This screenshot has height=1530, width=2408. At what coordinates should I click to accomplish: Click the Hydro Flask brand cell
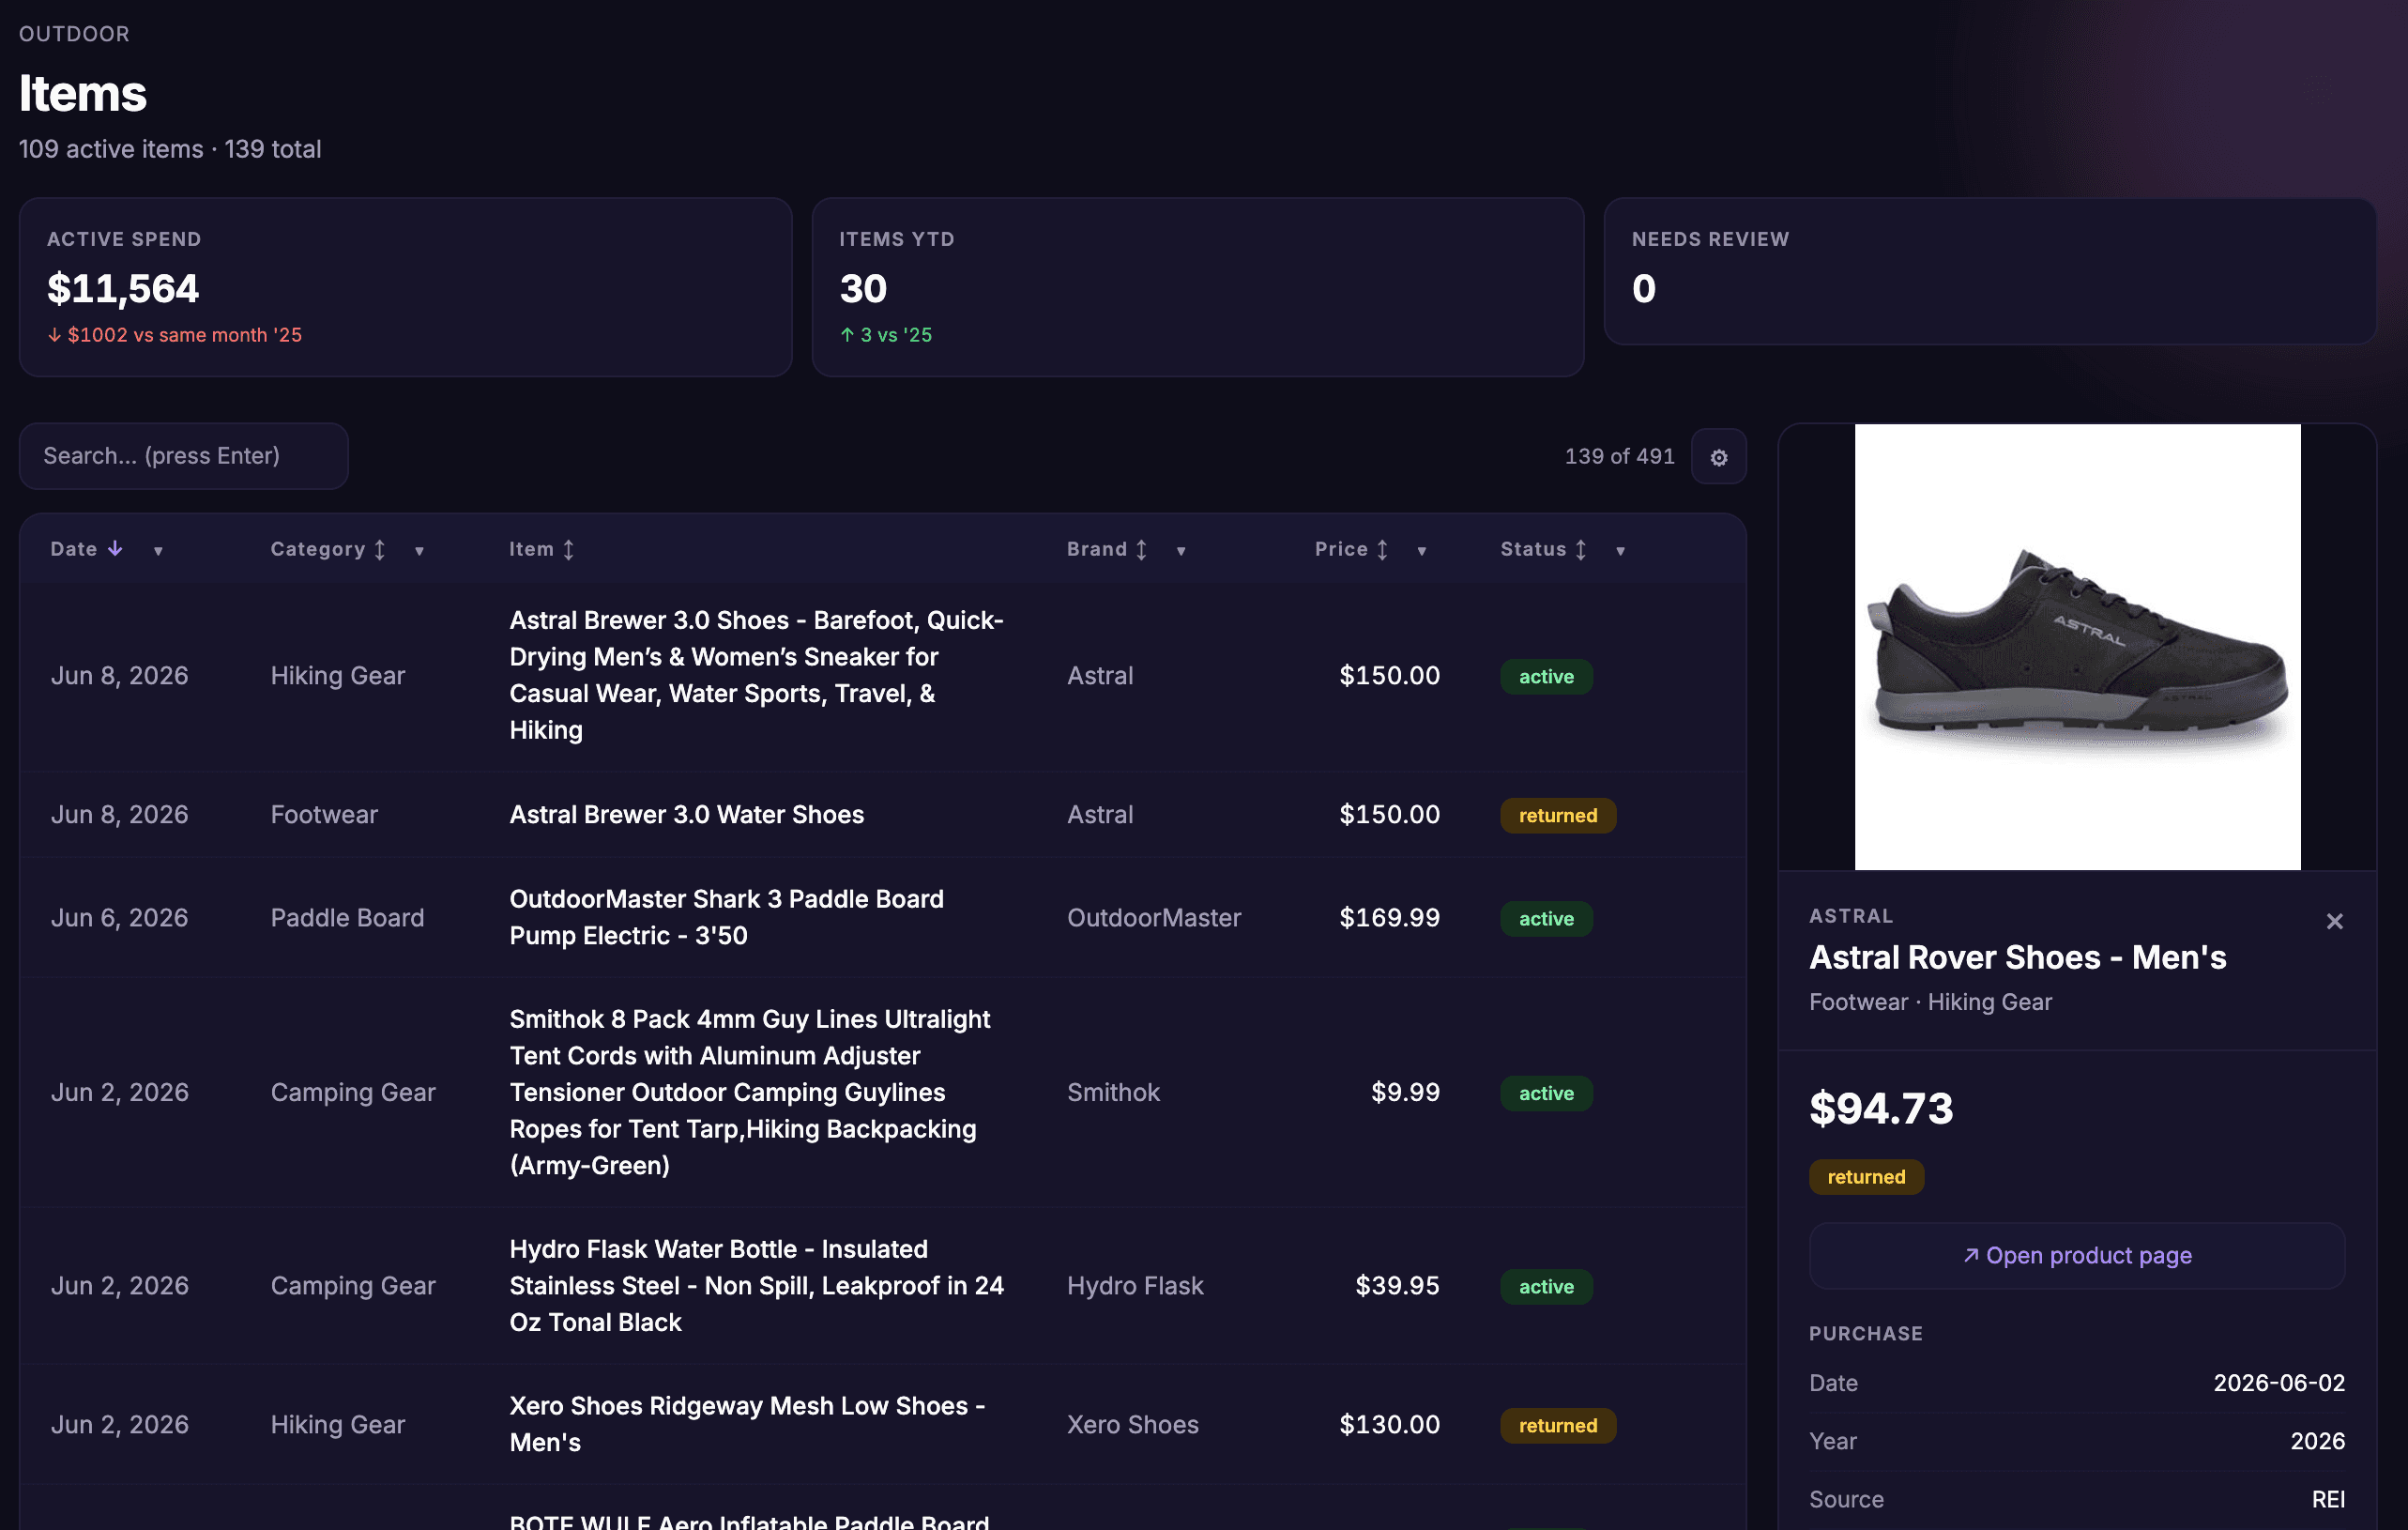[x=1135, y=1286]
